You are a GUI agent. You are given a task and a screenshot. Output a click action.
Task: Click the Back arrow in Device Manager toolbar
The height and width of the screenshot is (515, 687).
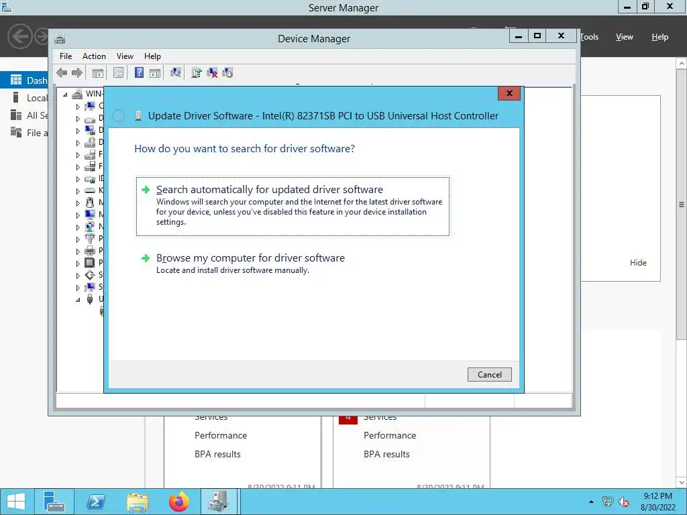pyautogui.click(x=62, y=72)
